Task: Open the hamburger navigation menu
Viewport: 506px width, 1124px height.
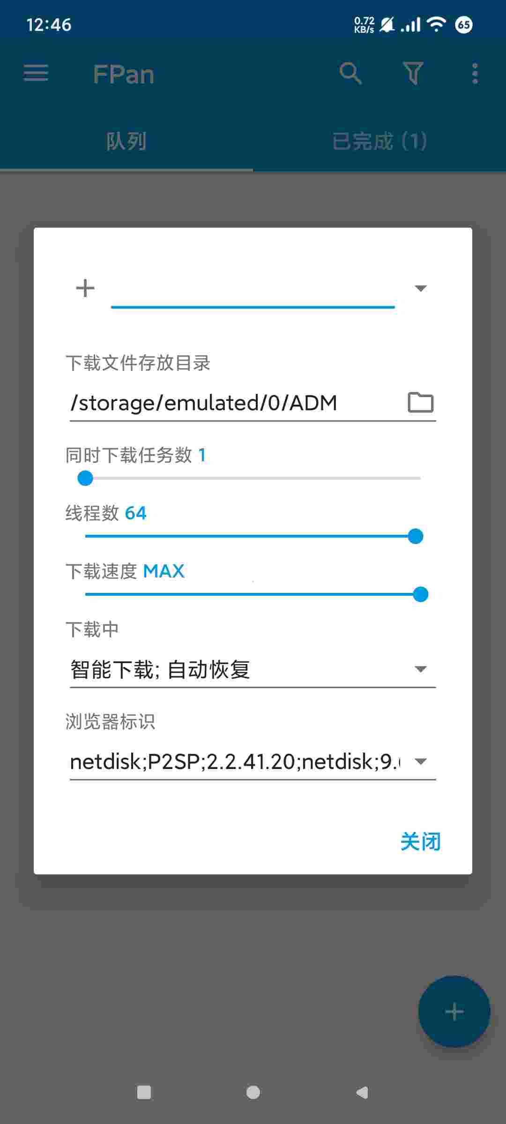Action: [x=36, y=74]
